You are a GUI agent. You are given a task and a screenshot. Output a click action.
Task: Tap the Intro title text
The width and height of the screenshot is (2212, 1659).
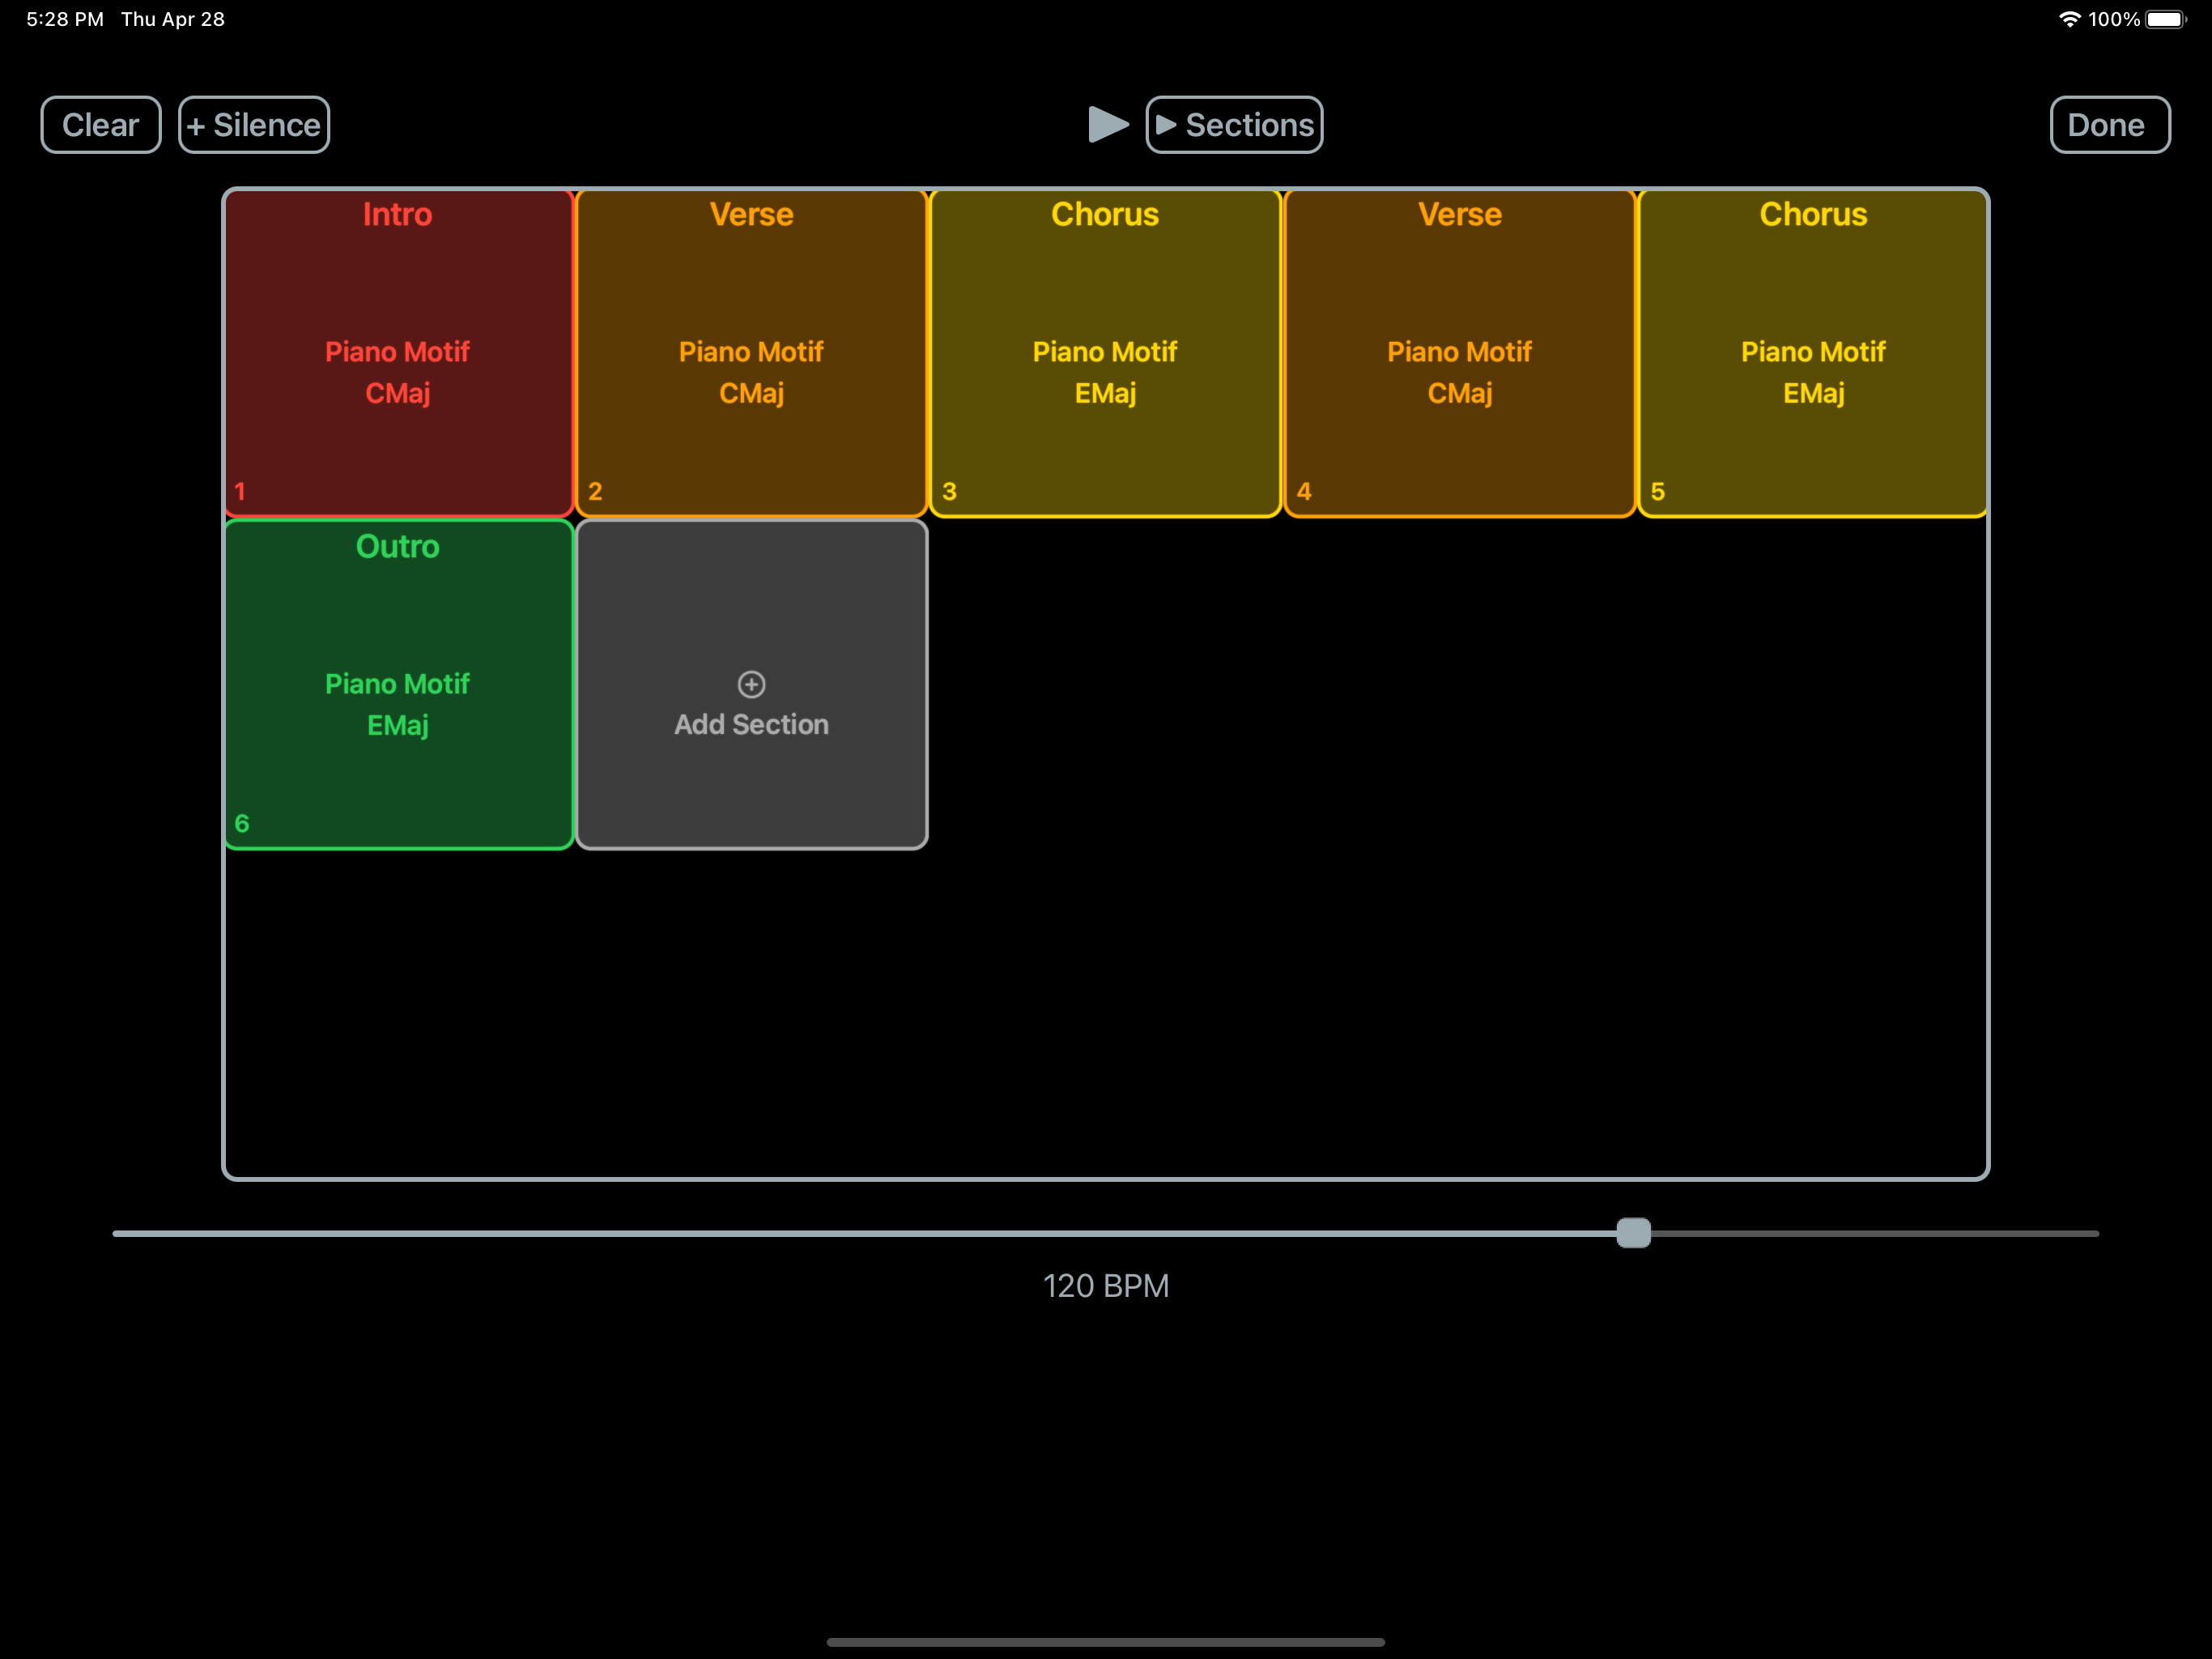coord(398,214)
